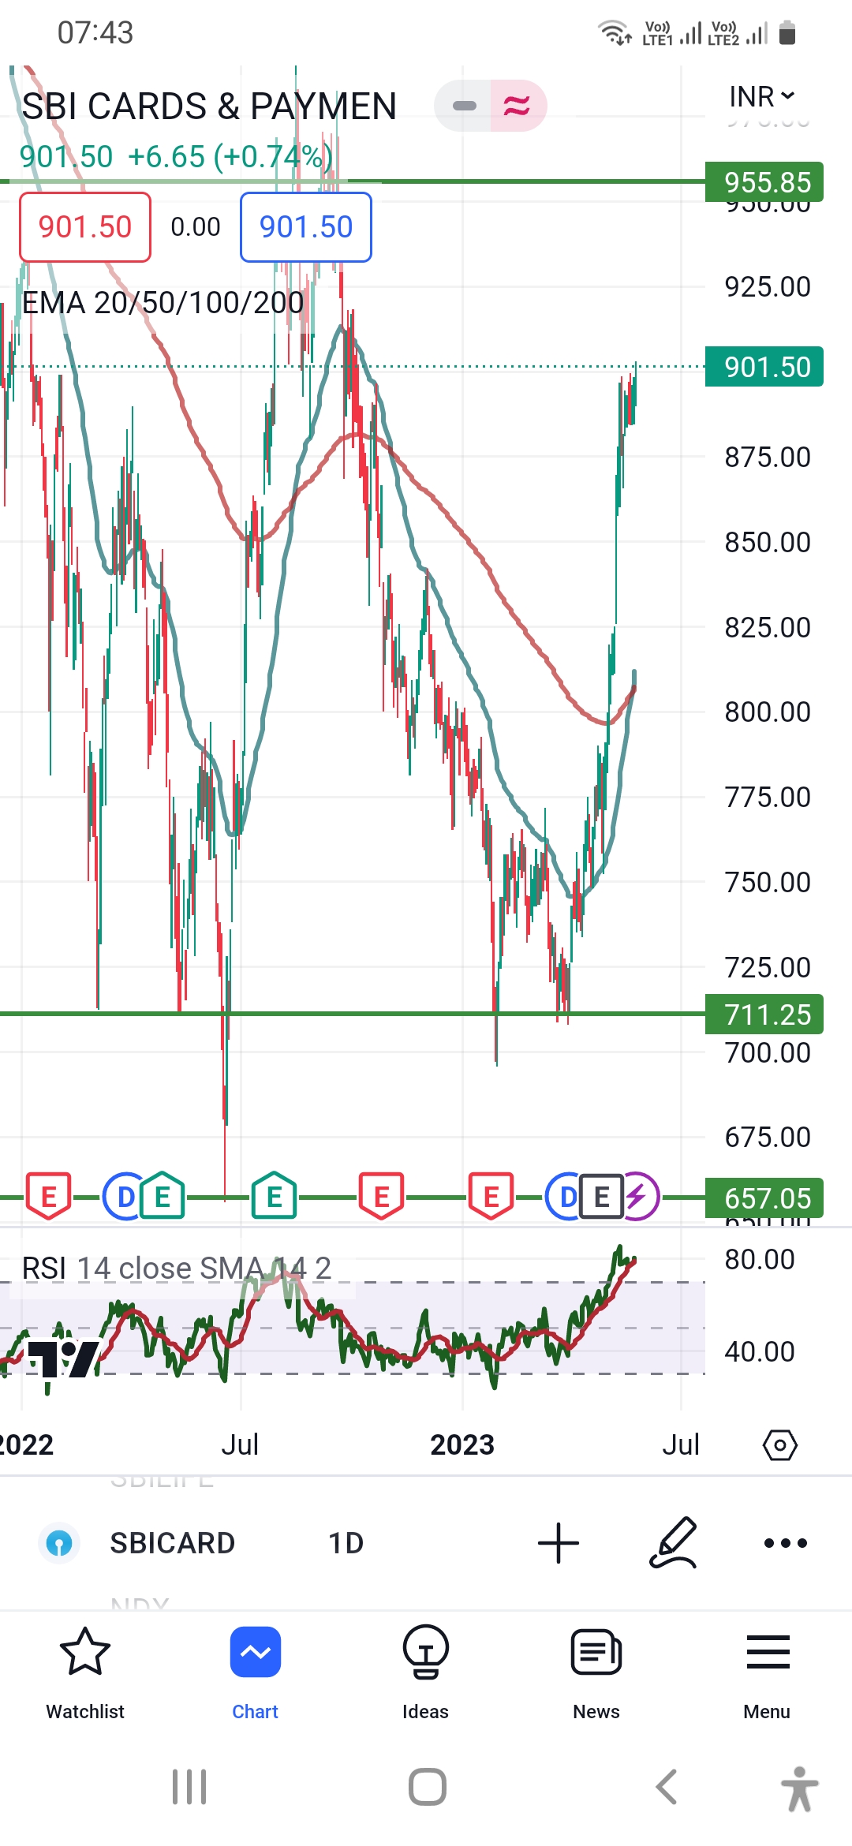852x1846 pixels.
Task: Open the chart settings hexagon icon
Action: pos(780,1445)
